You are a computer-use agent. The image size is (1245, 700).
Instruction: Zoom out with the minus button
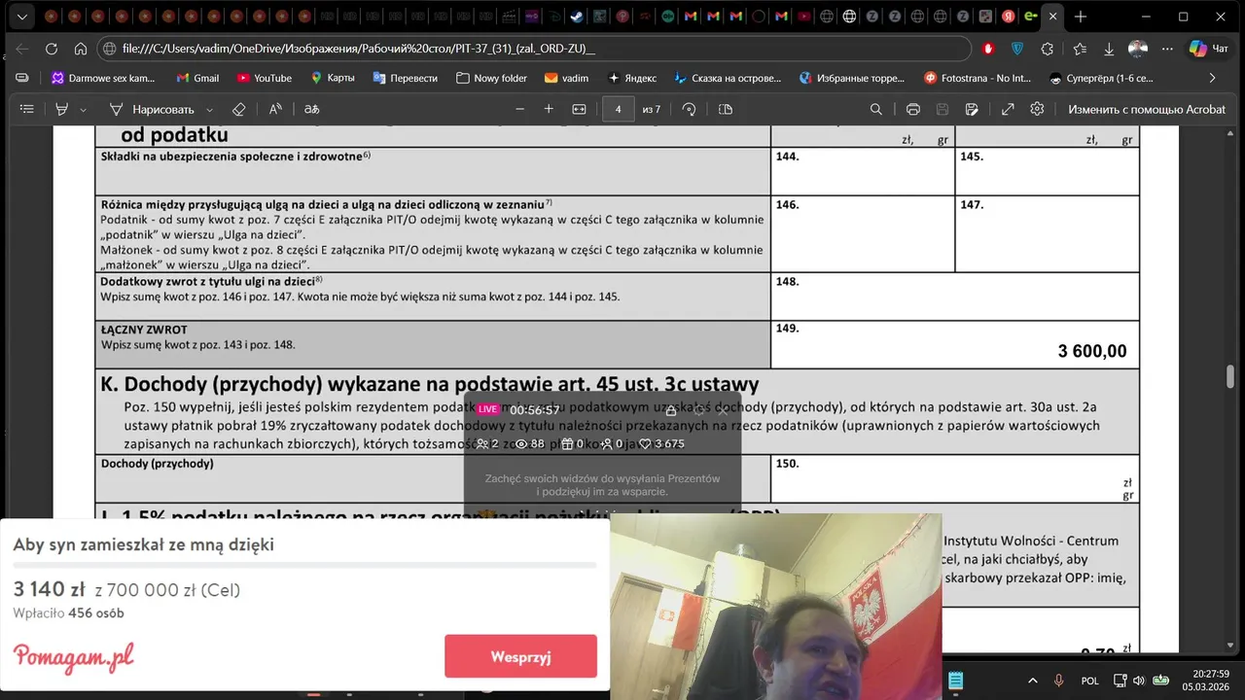tap(520, 110)
